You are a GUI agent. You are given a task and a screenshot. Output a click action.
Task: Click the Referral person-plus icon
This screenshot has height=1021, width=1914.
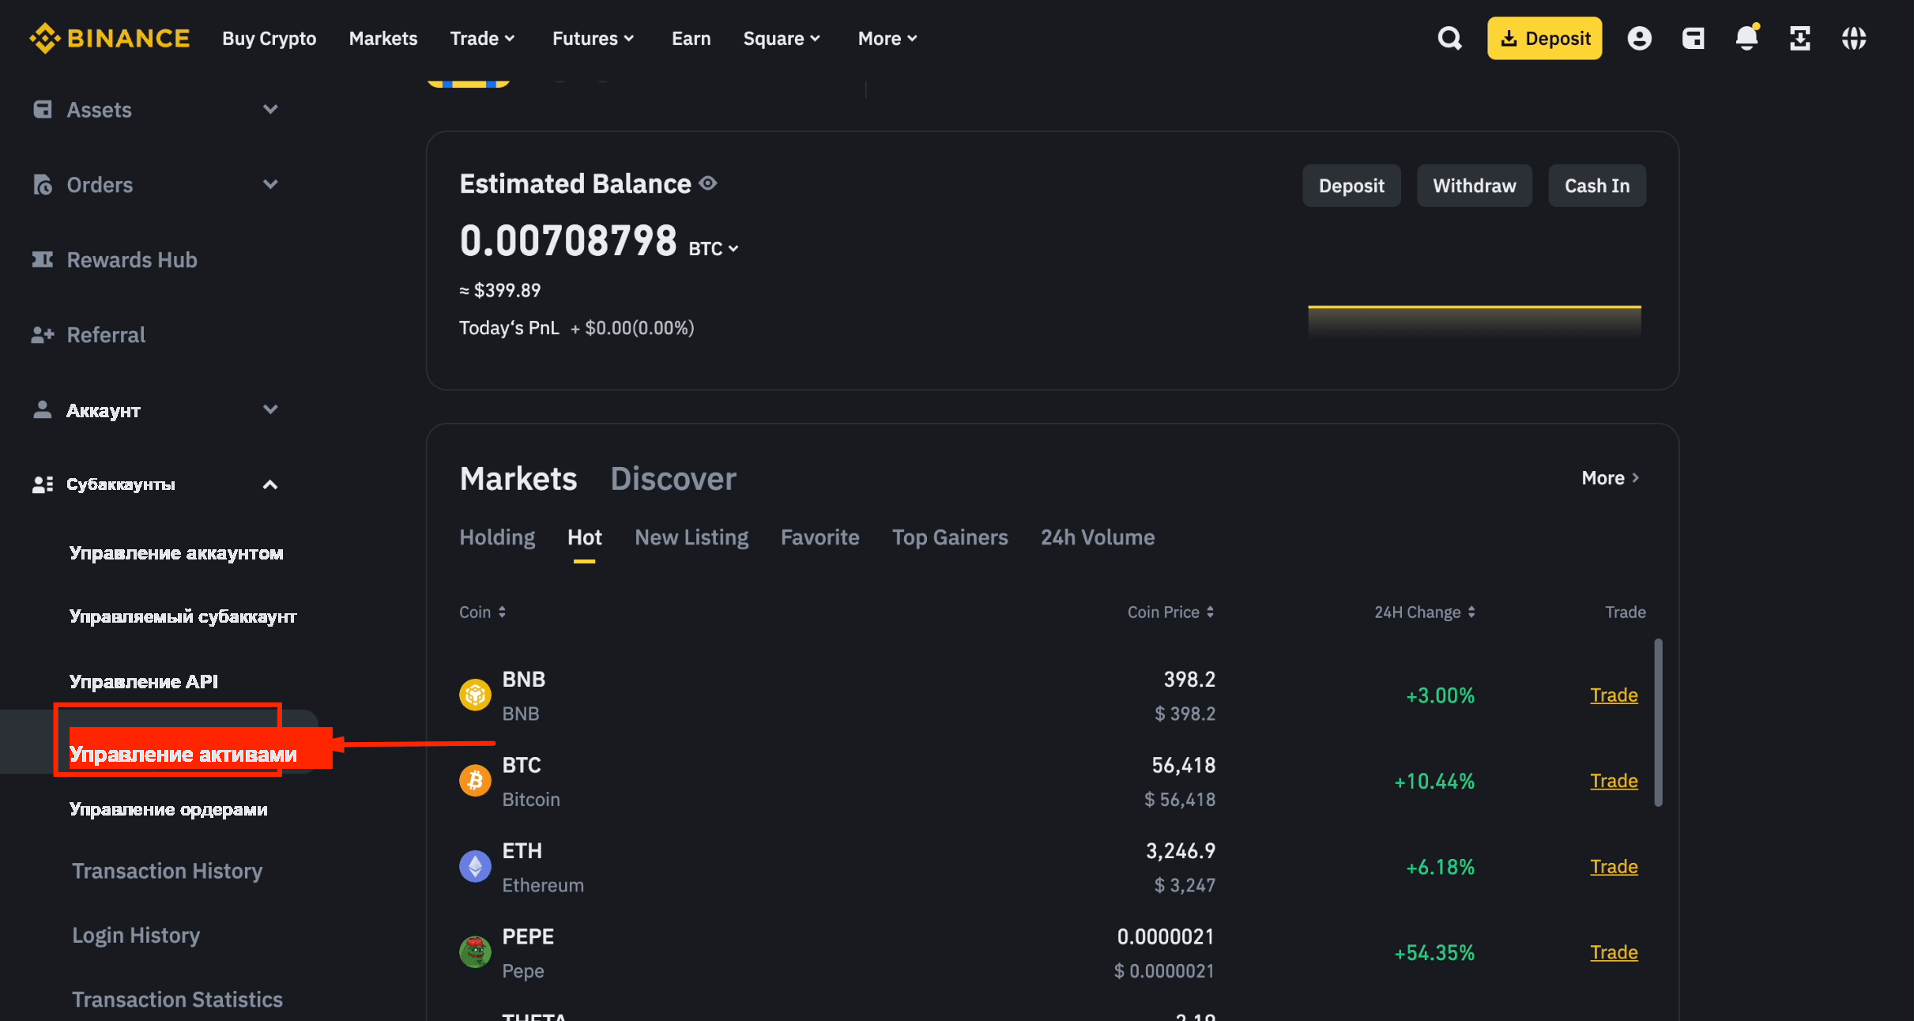coord(43,335)
